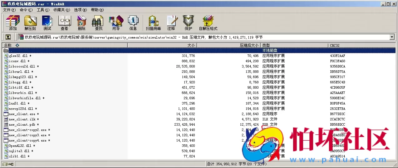Image resolution: width=398 pixels, height=168 pixels.
Task: Click the 保护 (Protect) toolbar icon
Action: (188, 23)
